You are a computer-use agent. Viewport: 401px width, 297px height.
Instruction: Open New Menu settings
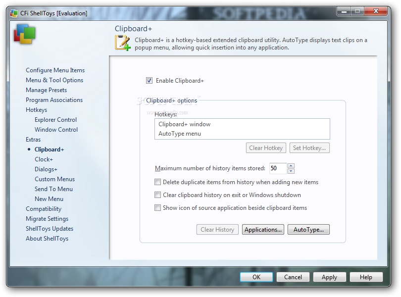click(49, 199)
